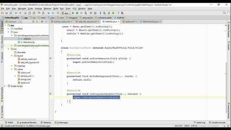This screenshot has height=130, width=231.
Task: Collapse the values folder node
Action: coord(12,69)
